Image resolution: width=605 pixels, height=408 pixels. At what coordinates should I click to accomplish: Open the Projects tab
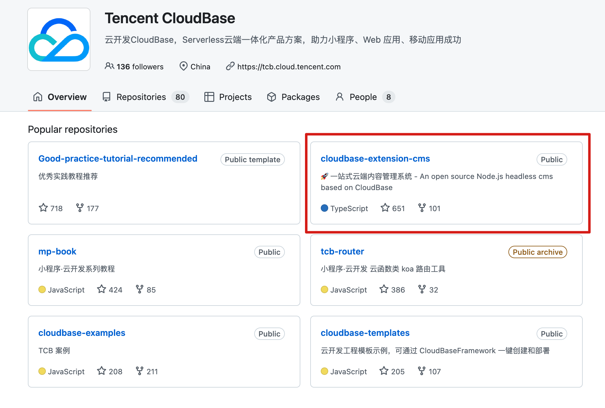228,97
